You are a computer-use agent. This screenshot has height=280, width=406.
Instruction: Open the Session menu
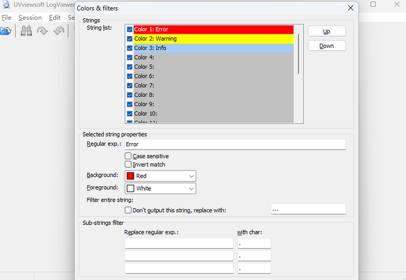[30, 18]
